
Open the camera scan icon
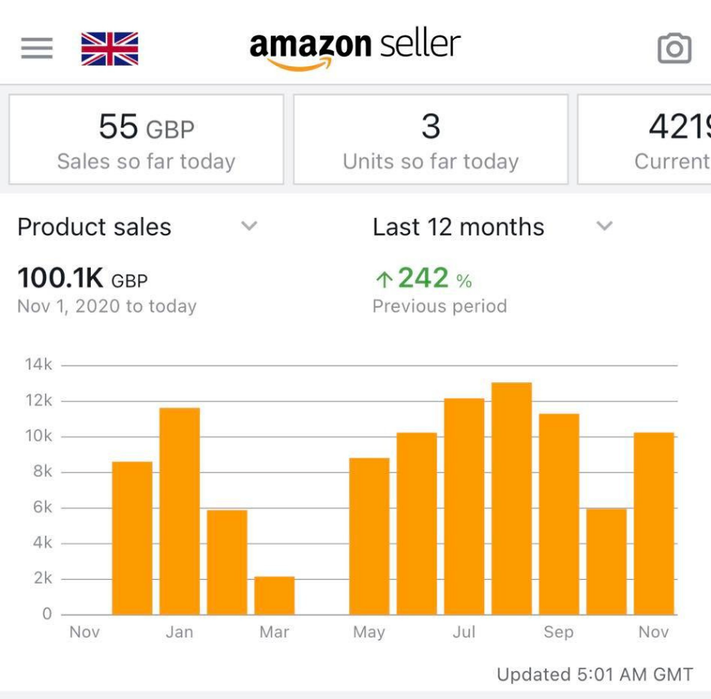click(x=674, y=49)
